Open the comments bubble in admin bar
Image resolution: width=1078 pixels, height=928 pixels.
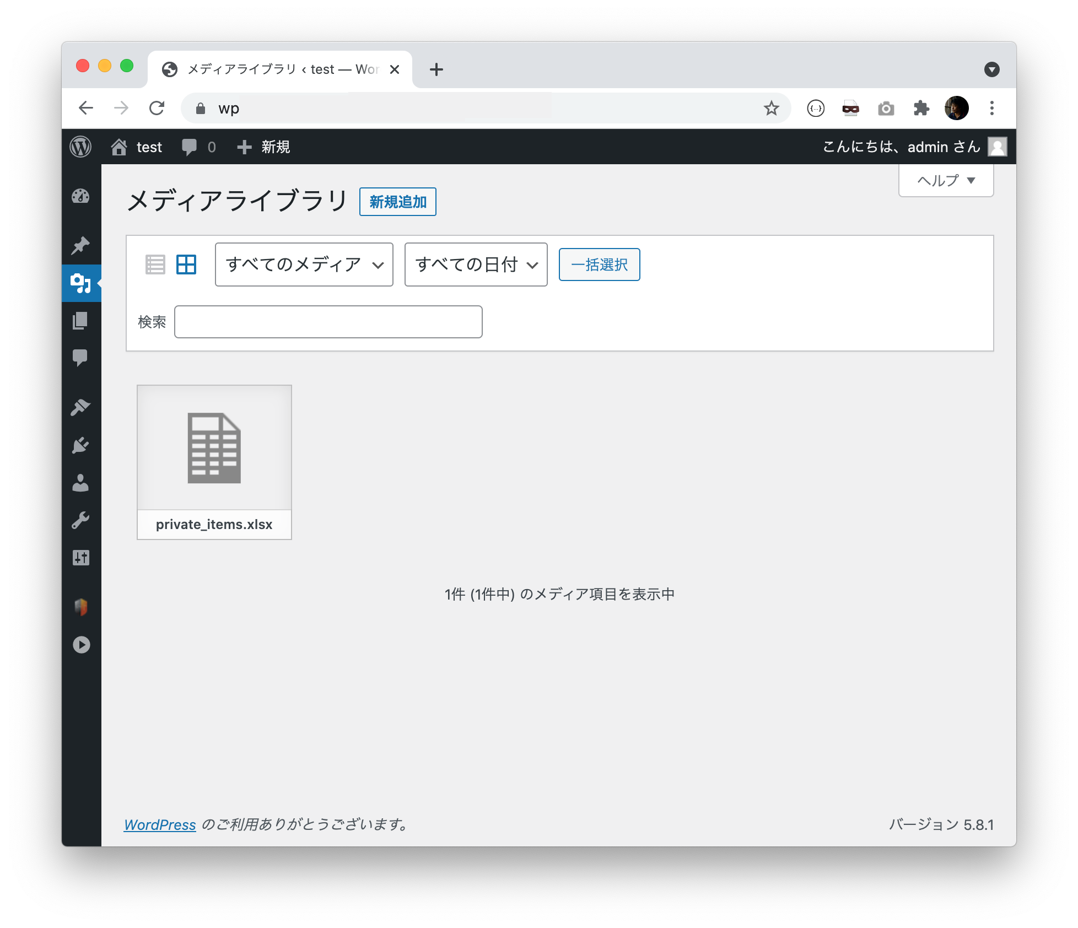pyautogui.click(x=190, y=147)
